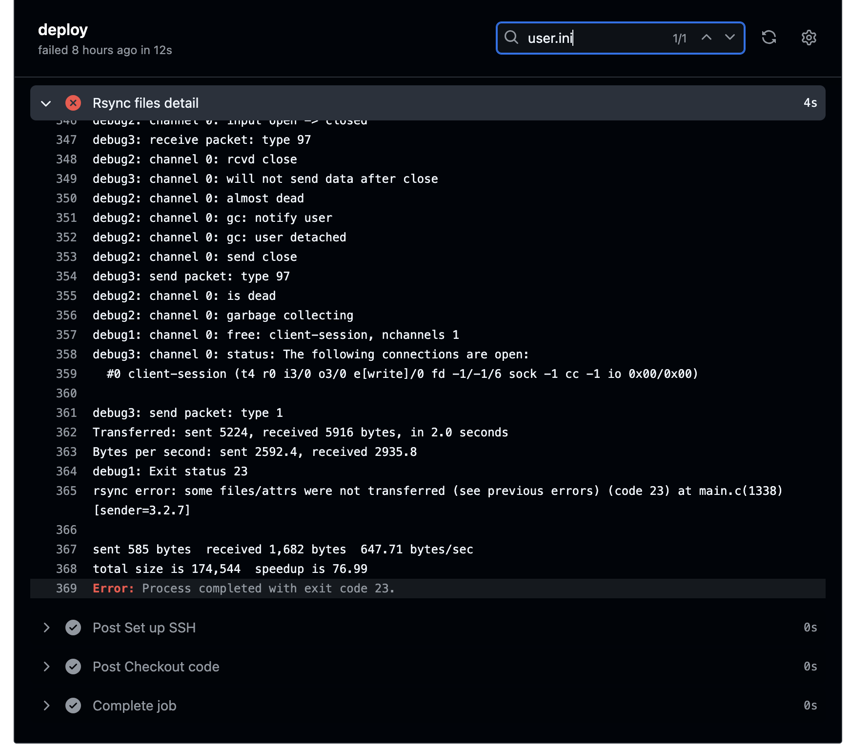850x746 pixels.
Task: Click check icon beside Complete job
Action: tap(73, 706)
